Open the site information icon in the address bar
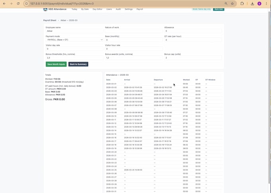This screenshot has width=271, height=193. [26, 4]
